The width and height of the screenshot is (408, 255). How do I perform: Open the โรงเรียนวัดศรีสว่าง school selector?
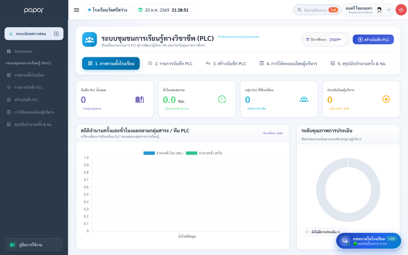point(108,10)
